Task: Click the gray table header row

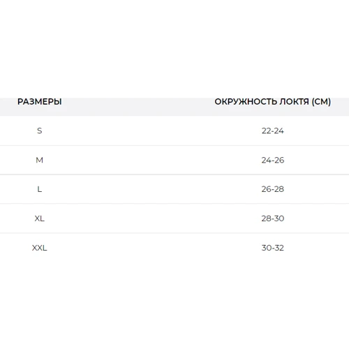Action: [174, 107]
